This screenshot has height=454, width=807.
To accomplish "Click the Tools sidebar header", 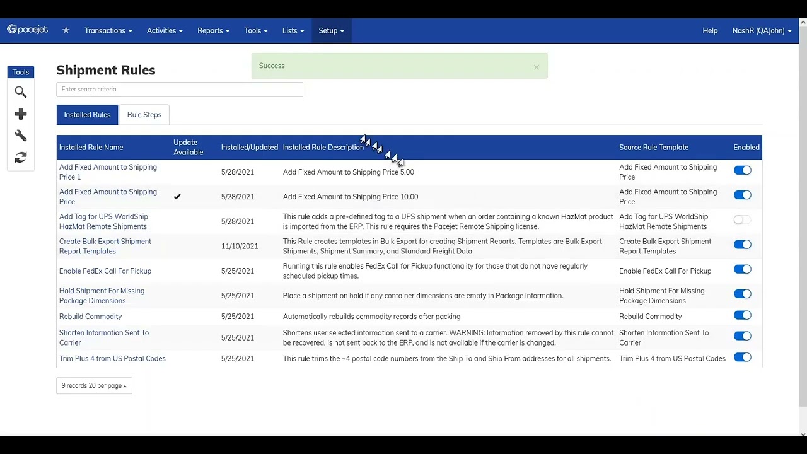I will coord(21,72).
